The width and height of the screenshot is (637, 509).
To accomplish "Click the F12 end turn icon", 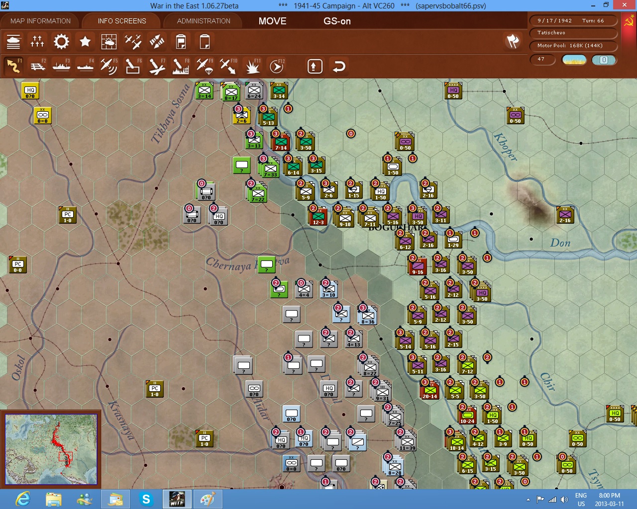I will click(276, 66).
